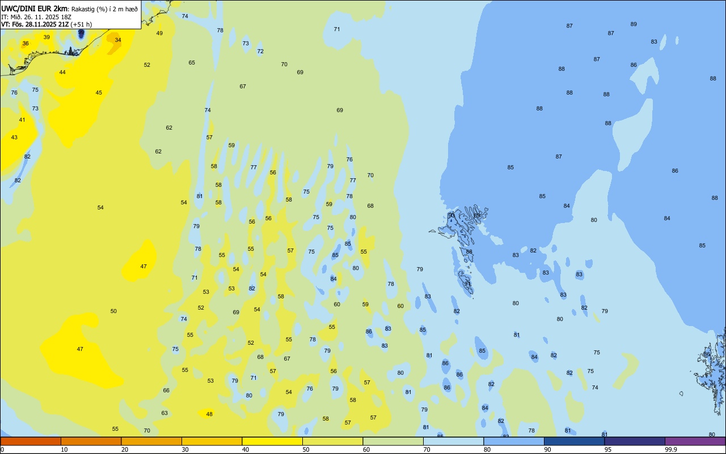Select the purple legend swatch above 99.9
This screenshot has width=726, height=454.
[x=695, y=441]
